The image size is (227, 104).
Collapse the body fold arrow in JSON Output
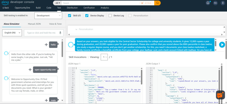pyautogui.click(x=152, y=70)
